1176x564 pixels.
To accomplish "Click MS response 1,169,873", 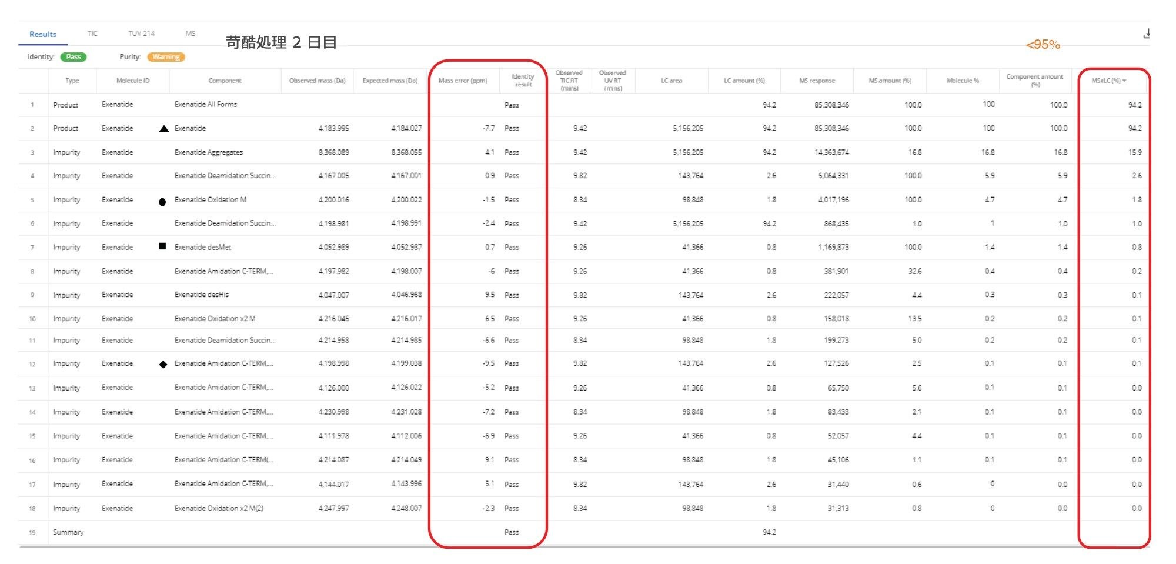I will coord(833,247).
